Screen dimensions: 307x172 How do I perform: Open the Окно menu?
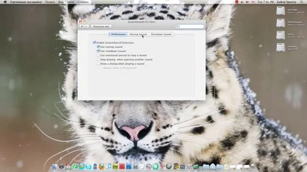click(x=71, y=2)
